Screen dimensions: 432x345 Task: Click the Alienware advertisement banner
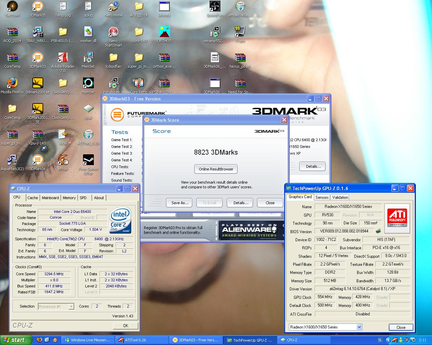(251, 230)
